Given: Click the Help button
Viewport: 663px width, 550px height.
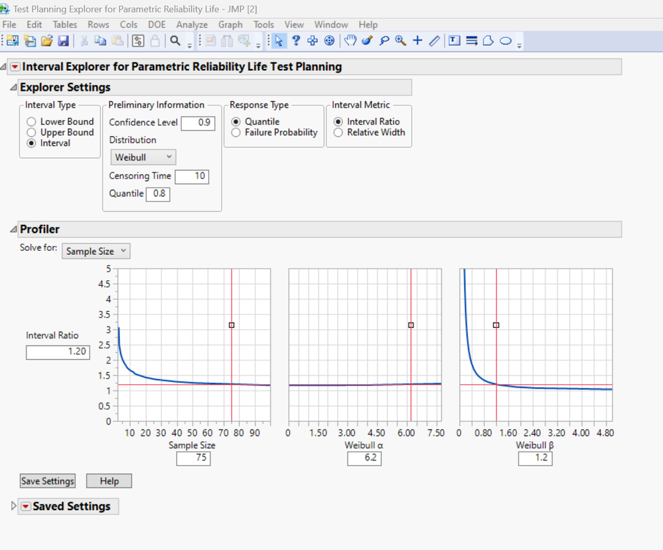Looking at the screenshot, I should click(x=109, y=481).
